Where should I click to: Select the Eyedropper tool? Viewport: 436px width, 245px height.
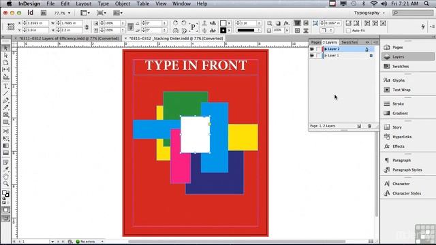[x=5, y=169]
